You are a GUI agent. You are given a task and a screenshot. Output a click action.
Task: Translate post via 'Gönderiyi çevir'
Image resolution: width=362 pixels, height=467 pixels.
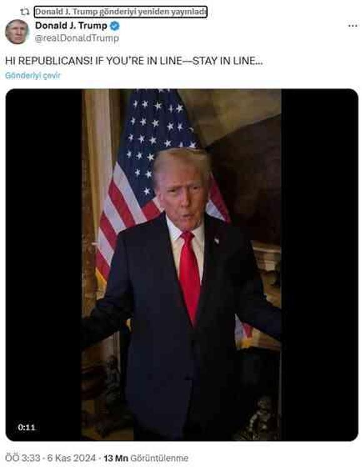point(33,76)
